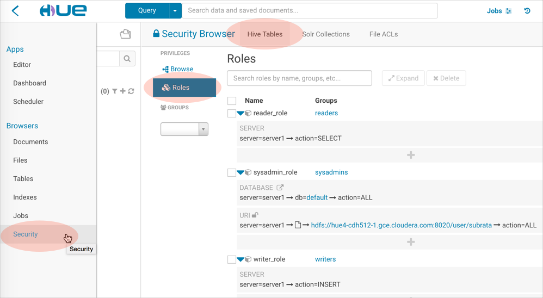Open the Jobs link in the header
This screenshot has width=543, height=298.
point(495,11)
